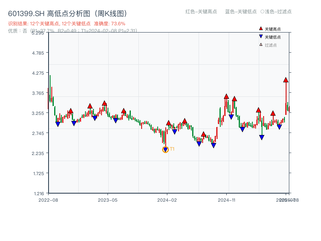321x241 pixels.
Task: Click the white triangle icon beside 过滤点
Action: 261,45
